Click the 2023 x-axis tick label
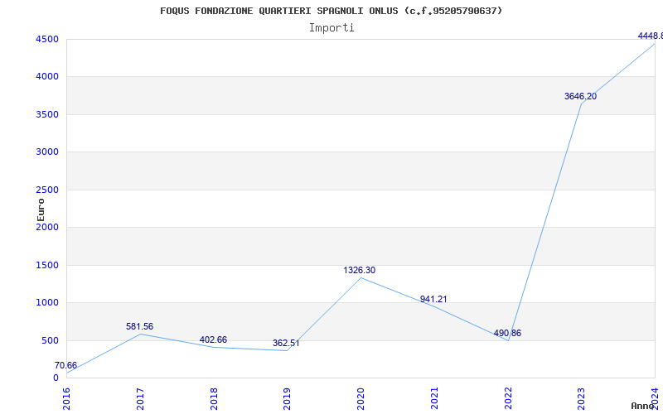Image resolution: width=663 pixels, height=414 pixels. (582, 398)
